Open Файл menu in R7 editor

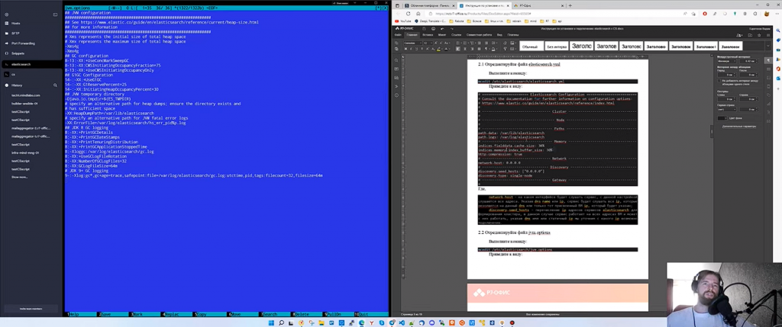coord(398,35)
